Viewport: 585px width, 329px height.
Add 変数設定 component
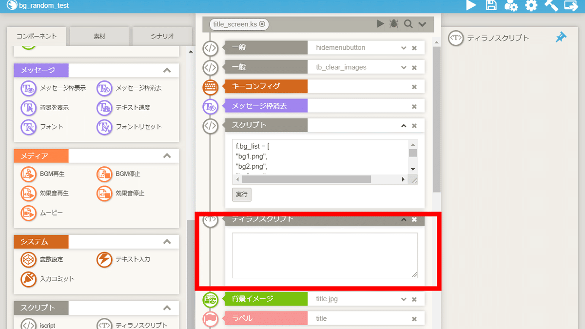pyautogui.click(x=42, y=259)
